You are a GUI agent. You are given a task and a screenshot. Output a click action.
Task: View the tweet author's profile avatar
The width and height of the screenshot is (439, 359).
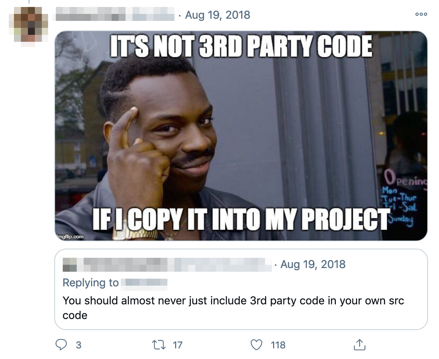[29, 25]
